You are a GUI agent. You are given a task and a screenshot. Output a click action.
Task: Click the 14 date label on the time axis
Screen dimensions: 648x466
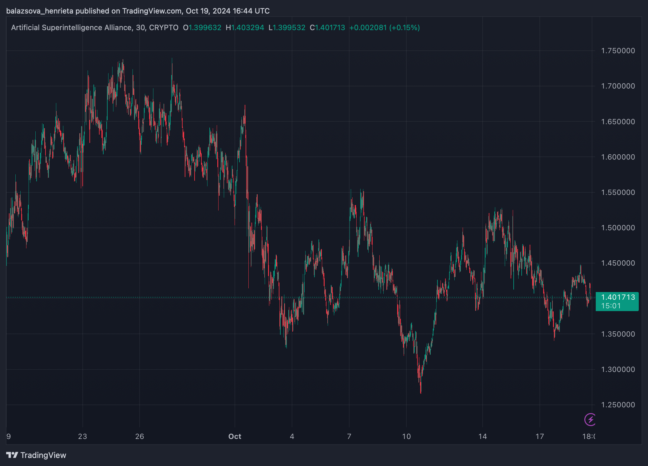click(482, 436)
